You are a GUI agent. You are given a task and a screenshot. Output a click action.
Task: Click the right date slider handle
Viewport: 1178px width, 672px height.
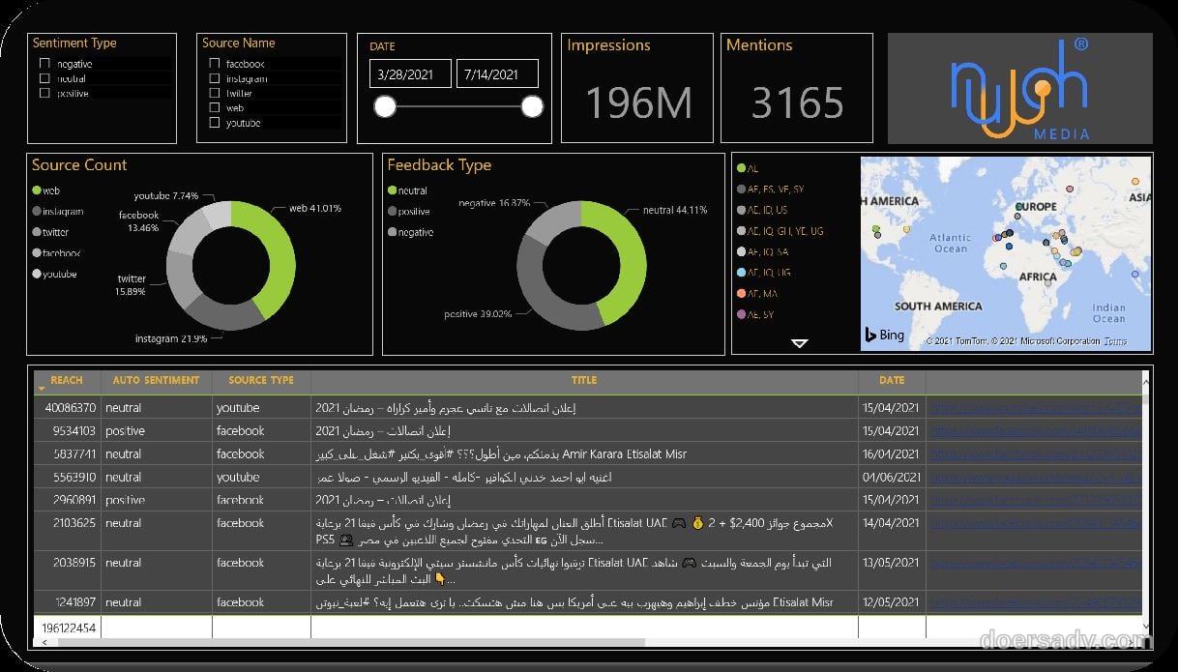pos(532,106)
